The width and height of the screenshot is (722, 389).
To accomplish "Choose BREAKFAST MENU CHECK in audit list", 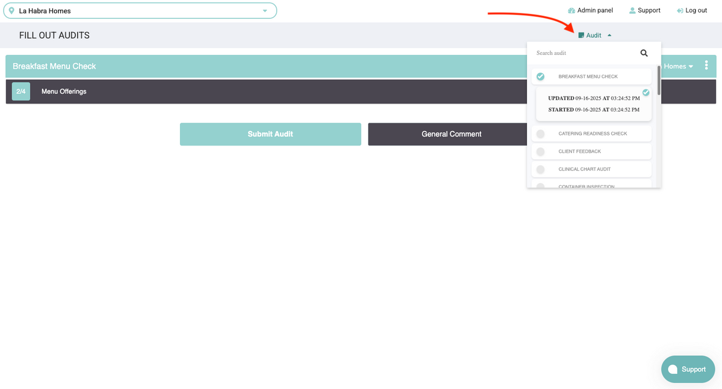I will click(x=591, y=77).
